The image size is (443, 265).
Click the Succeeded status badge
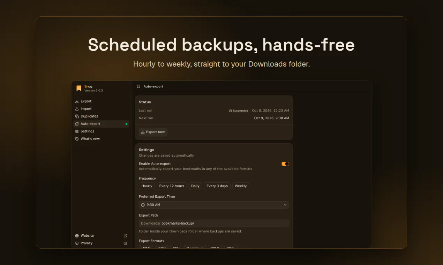coord(239,111)
